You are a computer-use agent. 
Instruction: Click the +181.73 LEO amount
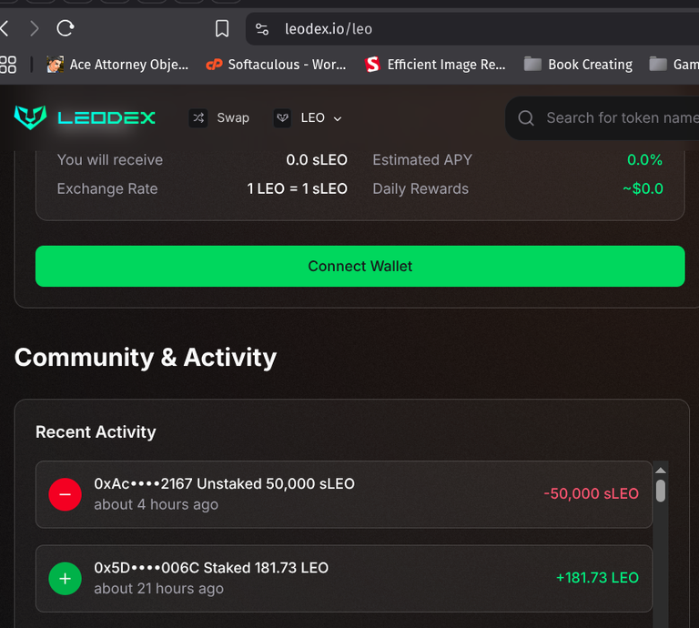point(597,578)
